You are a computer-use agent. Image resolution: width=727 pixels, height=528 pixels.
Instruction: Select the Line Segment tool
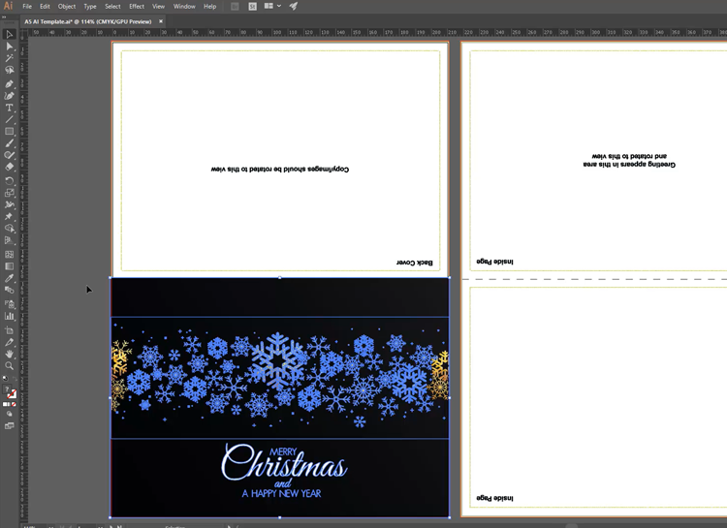click(10, 119)
